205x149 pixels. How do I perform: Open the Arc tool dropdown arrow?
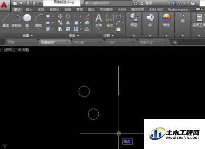coord(38,29)
